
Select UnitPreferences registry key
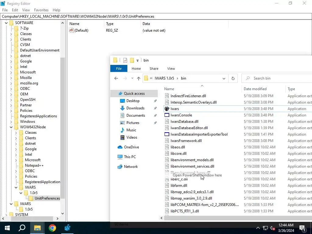pos(47,198)
